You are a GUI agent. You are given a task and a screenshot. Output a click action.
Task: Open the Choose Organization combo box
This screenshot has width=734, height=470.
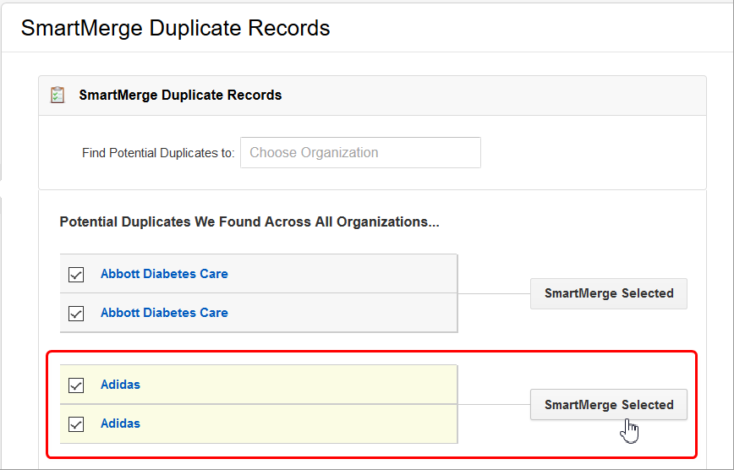360,153
